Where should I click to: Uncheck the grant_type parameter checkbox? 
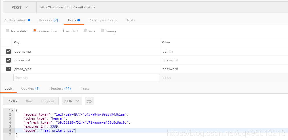[x=8, y=69]
